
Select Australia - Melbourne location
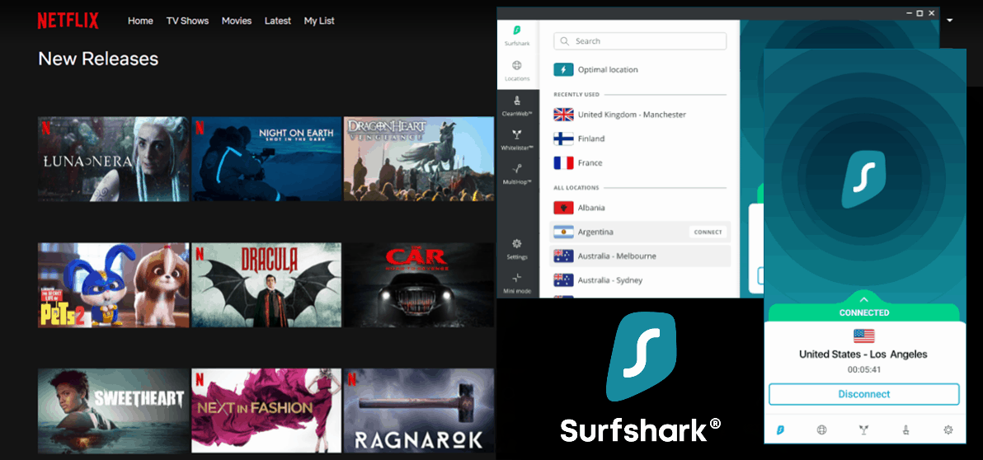[x=640, y=256]
